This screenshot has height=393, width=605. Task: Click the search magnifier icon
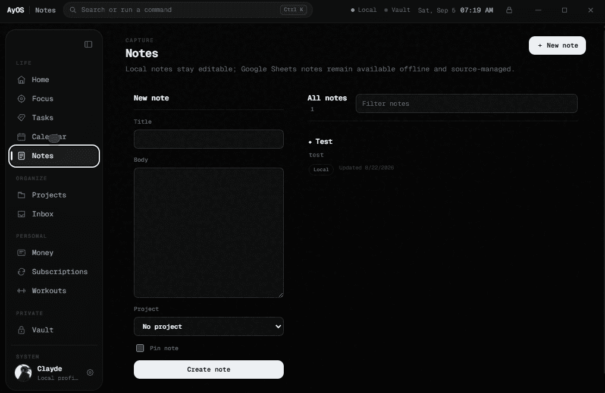click(73, 10)
